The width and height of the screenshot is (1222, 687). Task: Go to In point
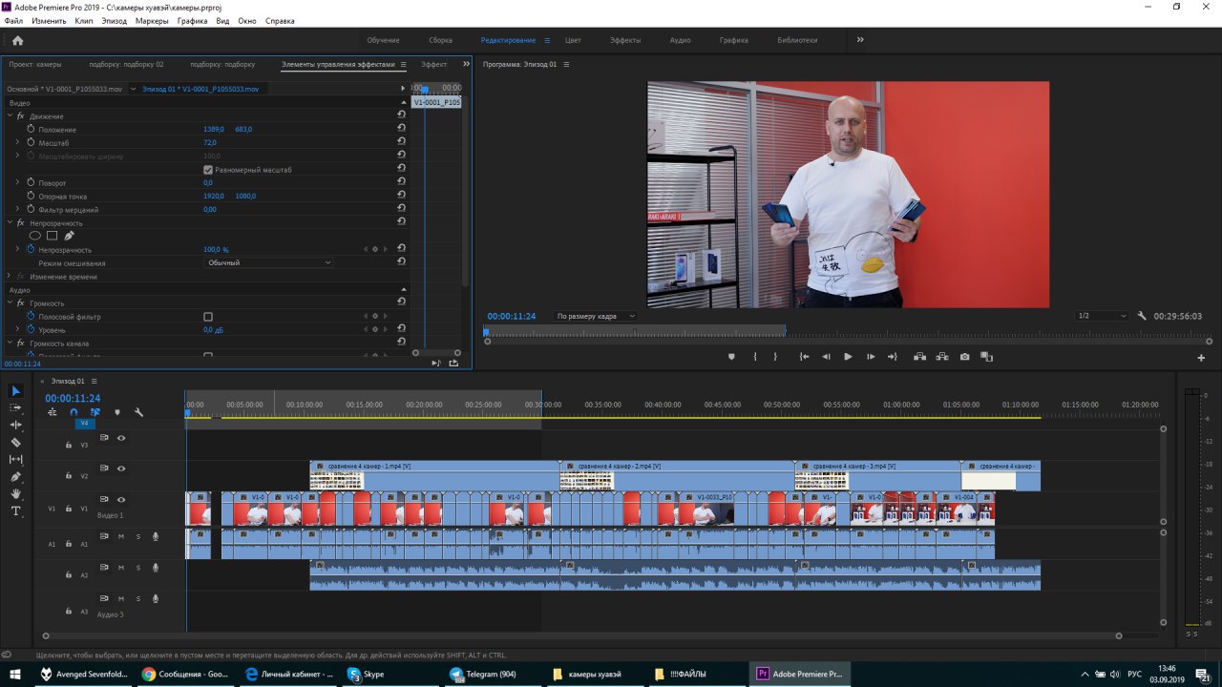tap(804, 357)
